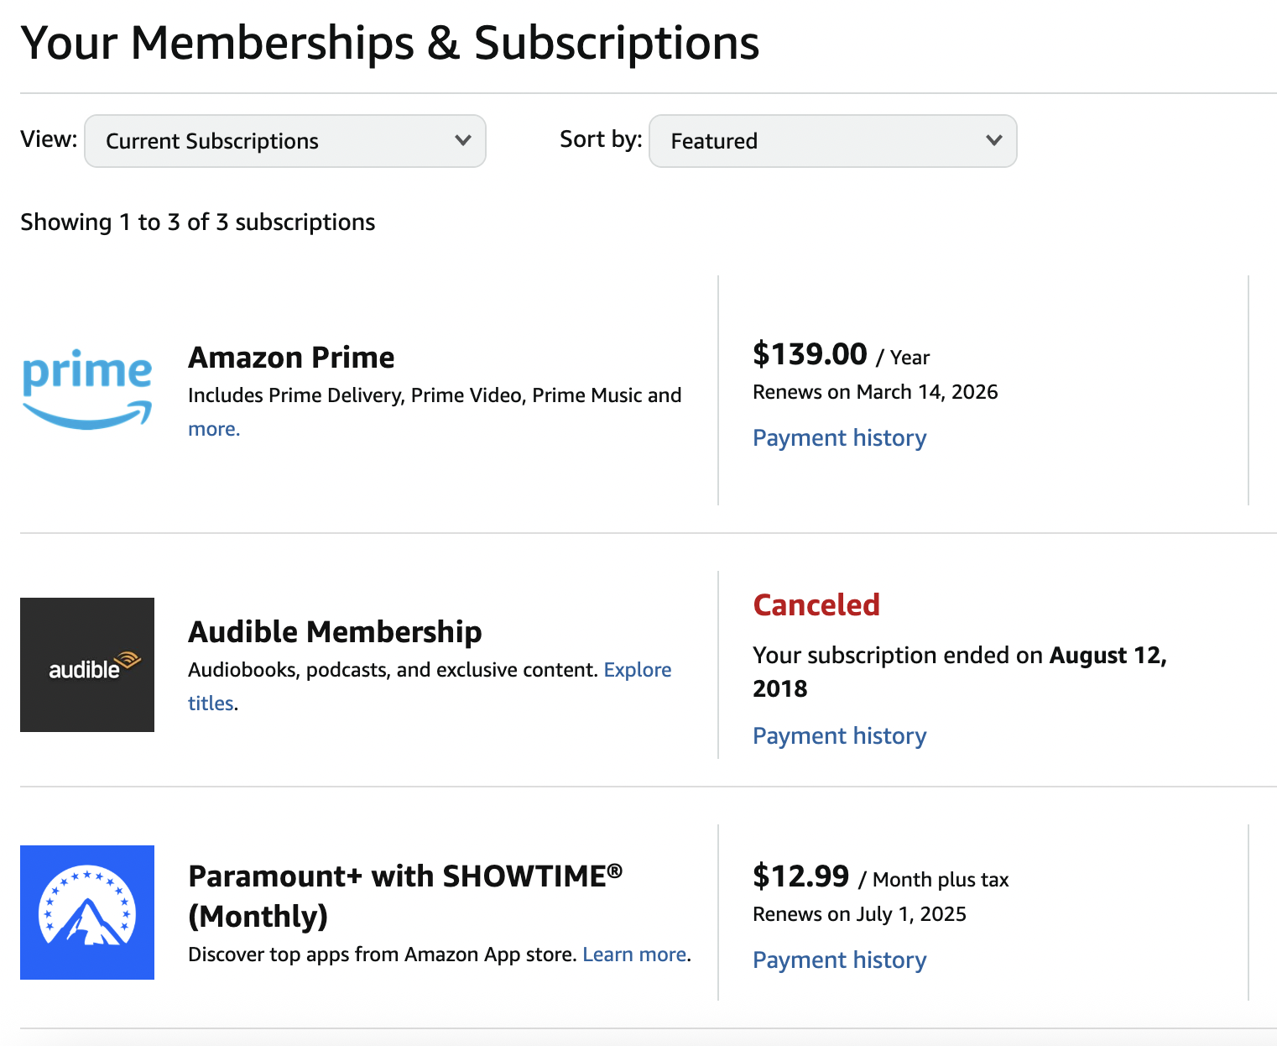The image size is (1277, 1046).
Task: Open Payment history for Amazon Prime
Action: click(839, 438)
